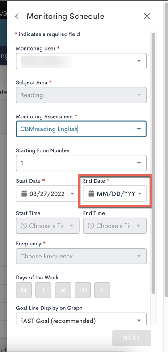This screenshot has height=352, width=168.
Task: Click the End Time clock icon
Action: pyautogui.click(x=91, y=226)
